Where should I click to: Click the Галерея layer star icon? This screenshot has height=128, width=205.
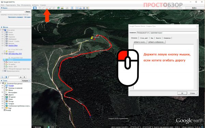pyautogui.click(x=7, y=103)
